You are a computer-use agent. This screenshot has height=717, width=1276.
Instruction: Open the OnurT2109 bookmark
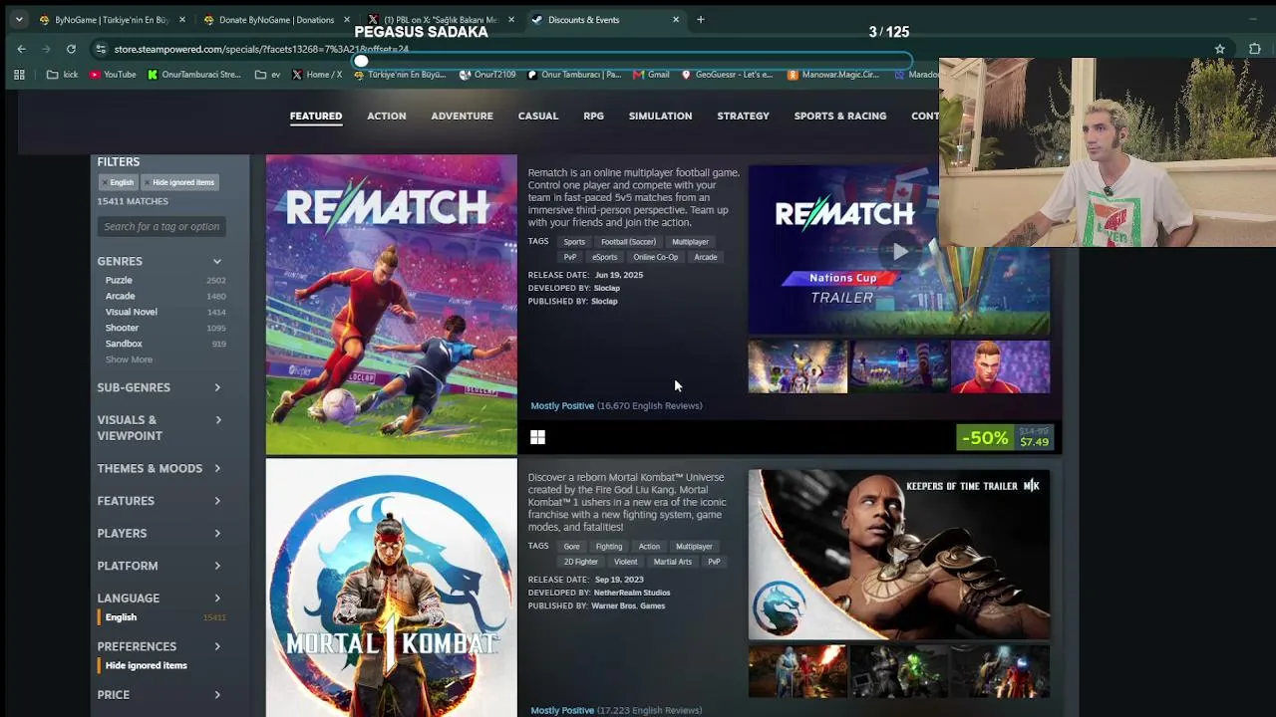click(x=487, y=75)
